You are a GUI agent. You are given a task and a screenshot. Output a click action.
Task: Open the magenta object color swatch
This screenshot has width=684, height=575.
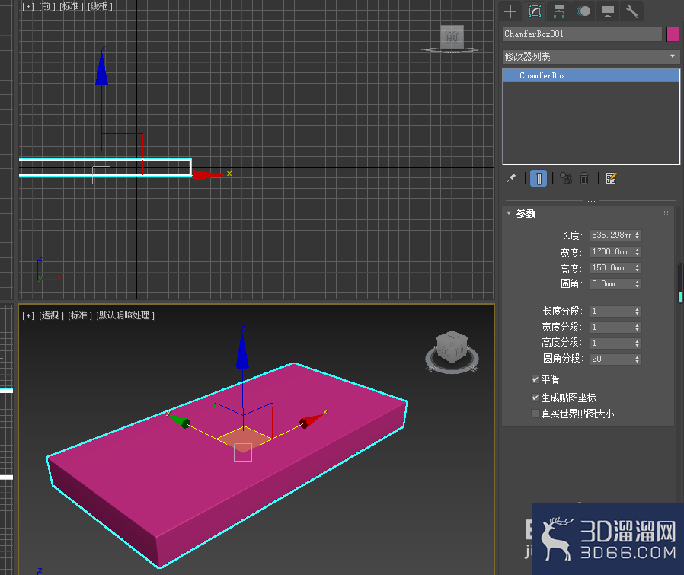tap(673, 34)
